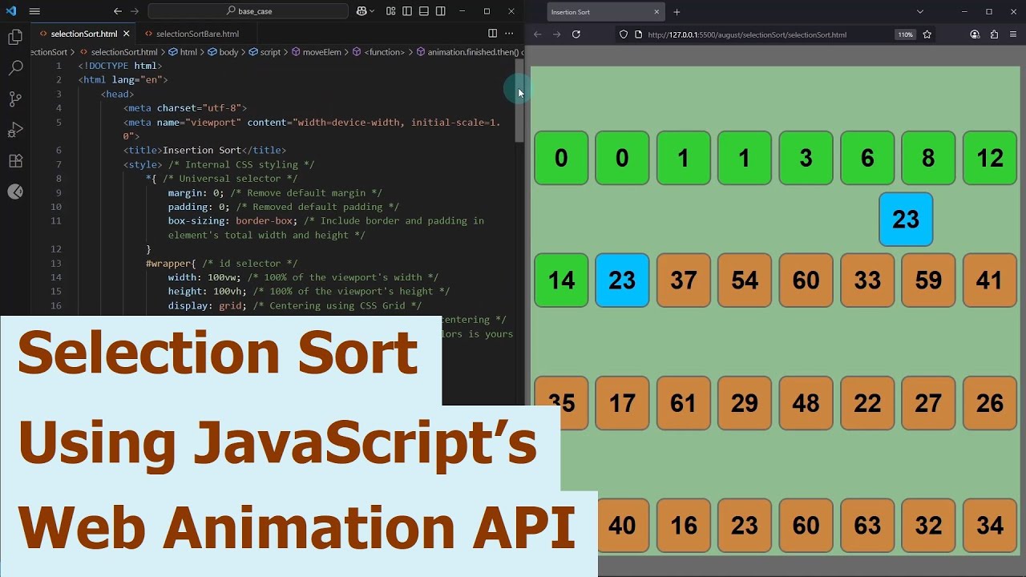Toggle the VS Code secondary side bar
Viewport: 1026px width, 577px height.
(x=441, y=11)
